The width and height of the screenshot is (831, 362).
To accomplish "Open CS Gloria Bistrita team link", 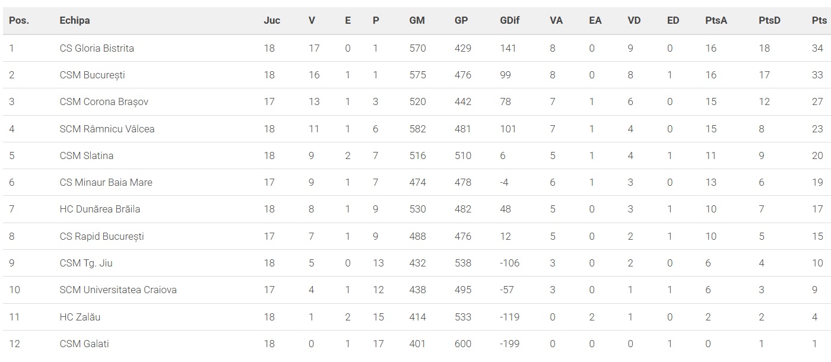I will 97,48.
